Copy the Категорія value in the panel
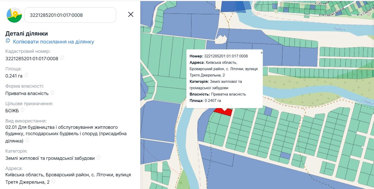Screen dimensions: 374x189 (x=99, y=157)
